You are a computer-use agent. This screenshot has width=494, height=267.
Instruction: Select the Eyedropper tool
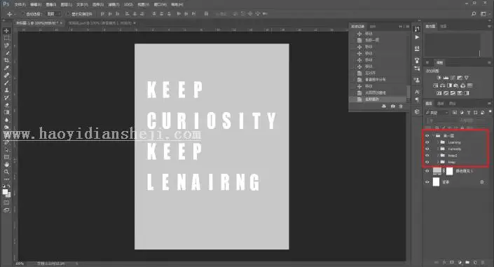6,68
